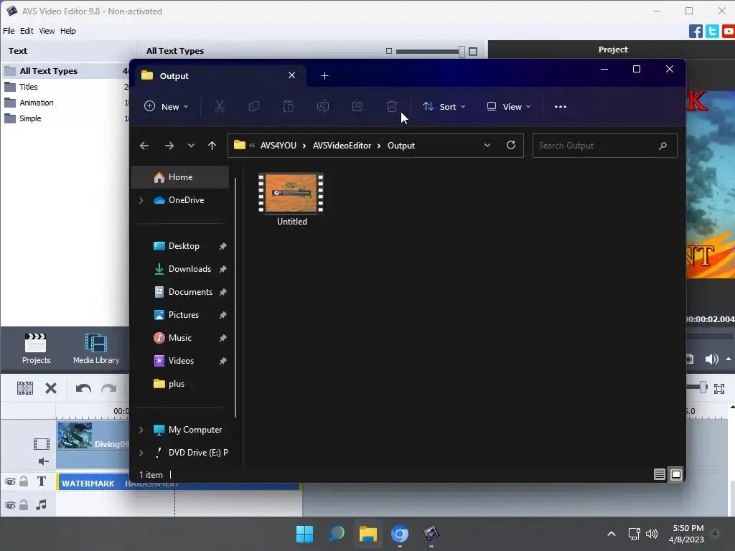This screenshot has height=551, width=735.
Task: Switch to details view in Explorer status bar
Action: point(659,475)
